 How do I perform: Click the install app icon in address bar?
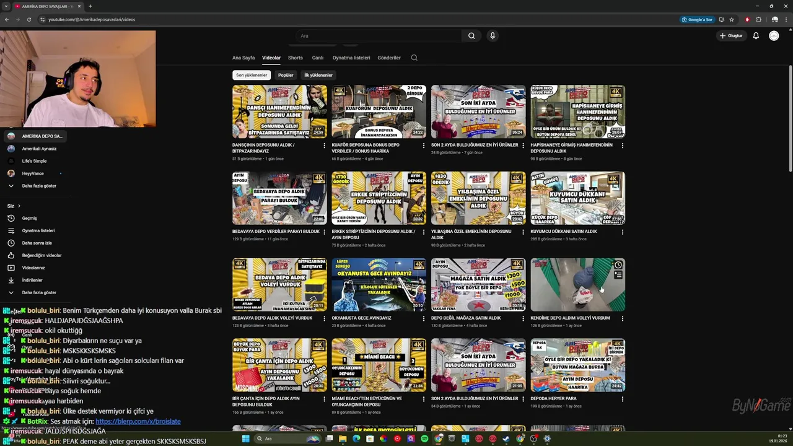tap(721, 19)
